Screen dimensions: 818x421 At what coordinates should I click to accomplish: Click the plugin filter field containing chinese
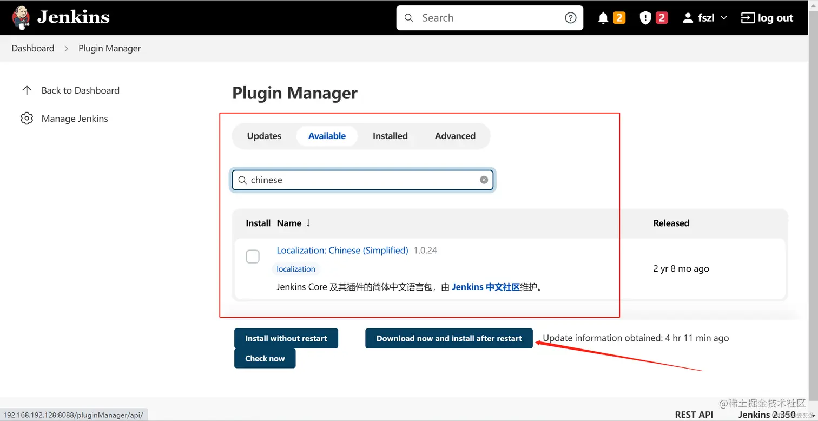(362, 180)
